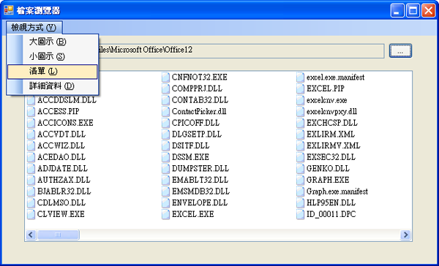This screenshot has height=266, width=439.
Task: Click the horizontal scrollbar right arrow
Action: [405, 235]
